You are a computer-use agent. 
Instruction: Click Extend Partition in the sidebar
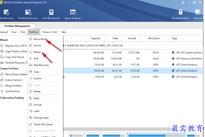click(x=12, y=80)
